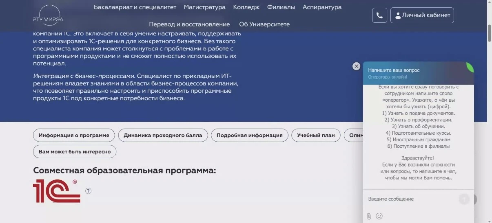Open the Филиалы menu item

click(281, 7)
